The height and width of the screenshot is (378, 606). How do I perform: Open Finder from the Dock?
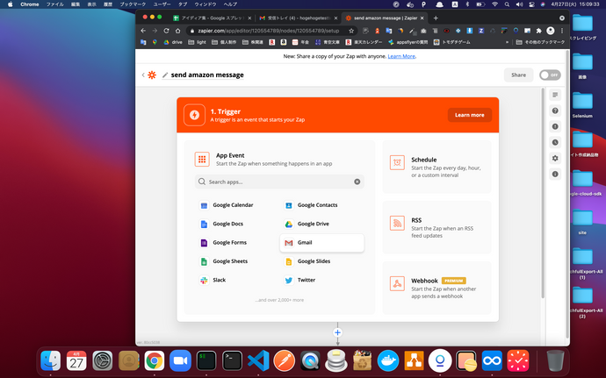51,360
